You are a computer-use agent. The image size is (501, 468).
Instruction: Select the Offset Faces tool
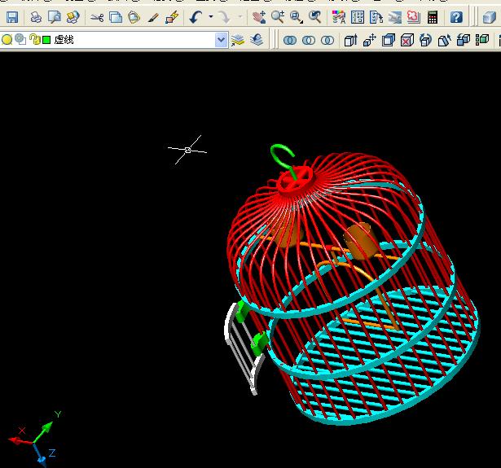(389, 40)
